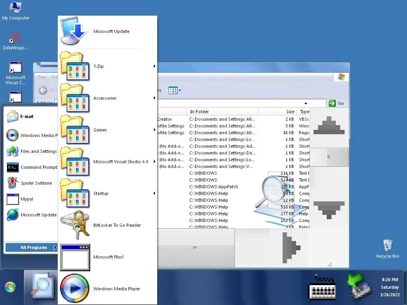Sort by the Size column header

pos(277,112)
